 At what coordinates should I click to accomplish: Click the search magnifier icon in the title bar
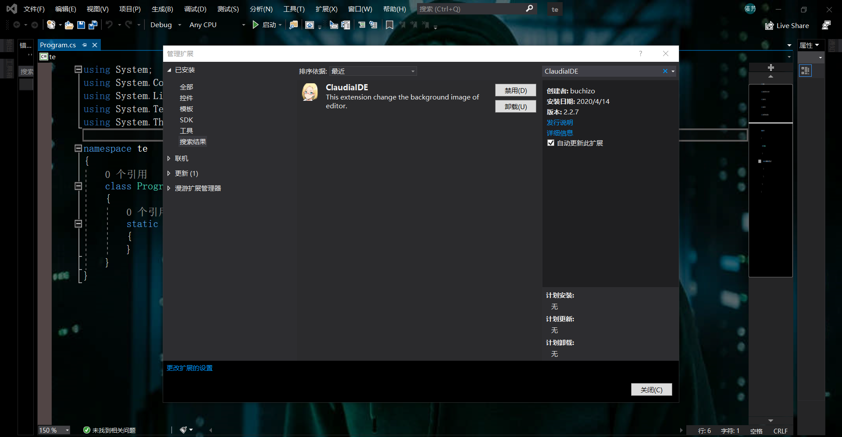530,9
